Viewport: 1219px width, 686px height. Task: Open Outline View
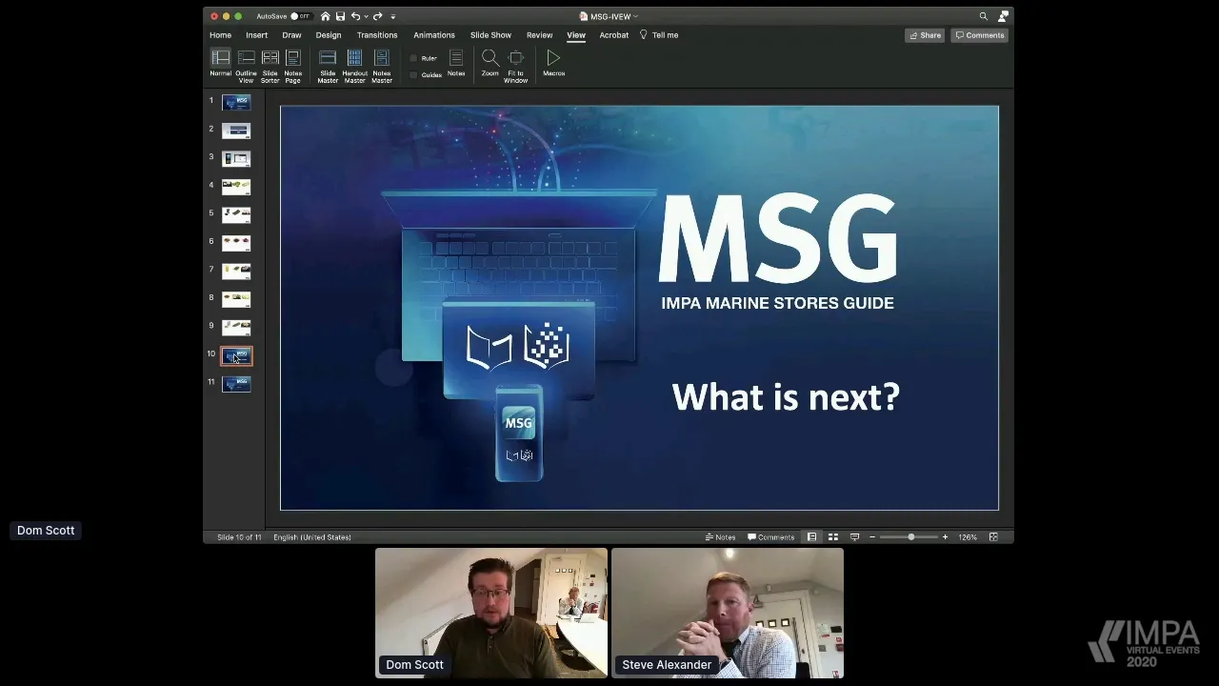[x=246, y=65]
